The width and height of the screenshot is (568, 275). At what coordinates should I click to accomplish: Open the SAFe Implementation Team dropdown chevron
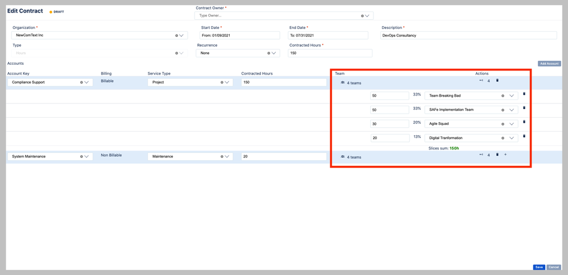[512, 110]
